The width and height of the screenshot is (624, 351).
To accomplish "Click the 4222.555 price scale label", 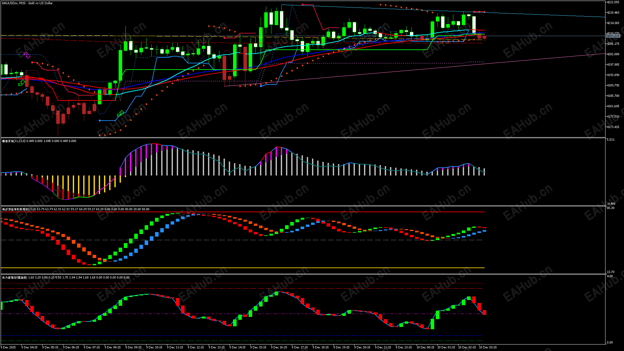I will coord(613,2).
